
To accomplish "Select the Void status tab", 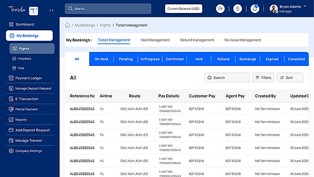I will (199, 59).
